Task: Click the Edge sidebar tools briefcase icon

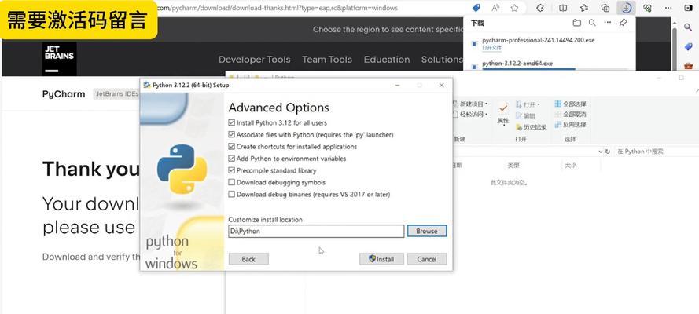Action: pyautogui.click(x=688, y=66)
